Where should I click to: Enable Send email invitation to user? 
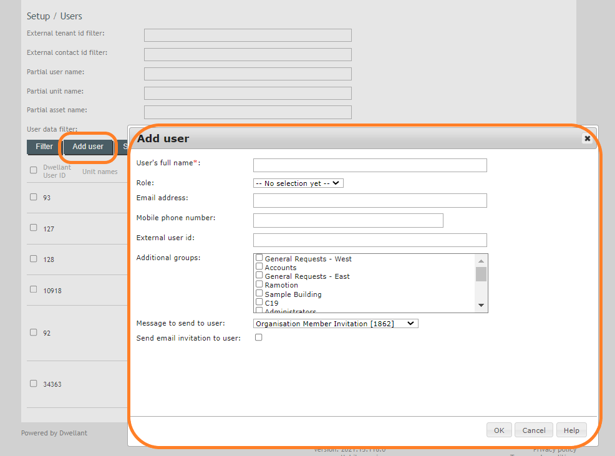258,337
